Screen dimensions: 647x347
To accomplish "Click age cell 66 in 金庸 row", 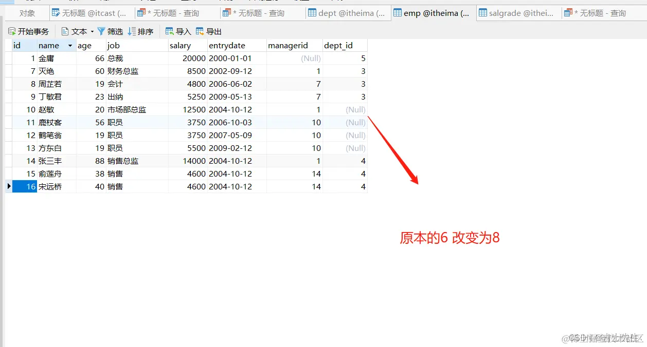I will pos(91,59).
